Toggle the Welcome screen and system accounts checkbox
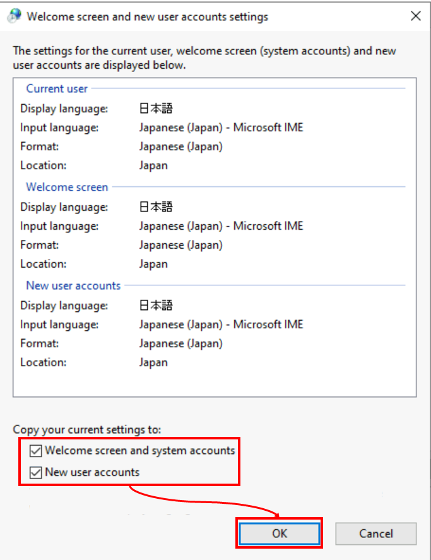 click(x=36, y=451)
